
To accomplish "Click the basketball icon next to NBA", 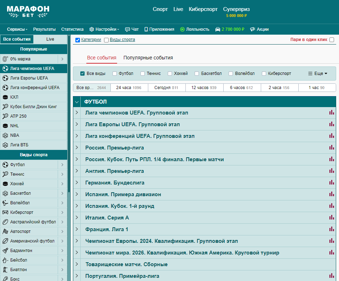I will (x=5, y=135).
